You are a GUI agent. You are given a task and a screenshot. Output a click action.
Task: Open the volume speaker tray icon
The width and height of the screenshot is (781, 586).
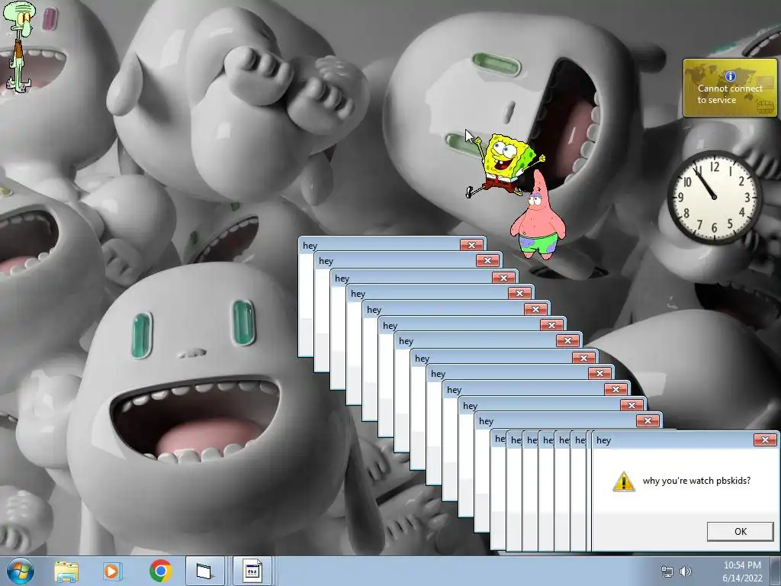click(686, 572)
